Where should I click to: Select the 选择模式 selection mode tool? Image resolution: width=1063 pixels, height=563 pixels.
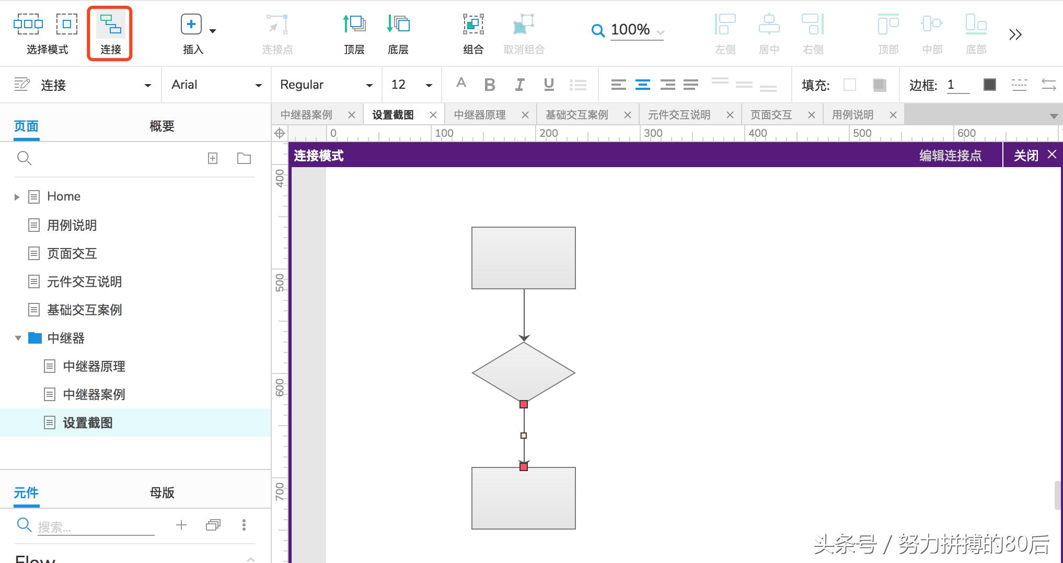(46, 31)
